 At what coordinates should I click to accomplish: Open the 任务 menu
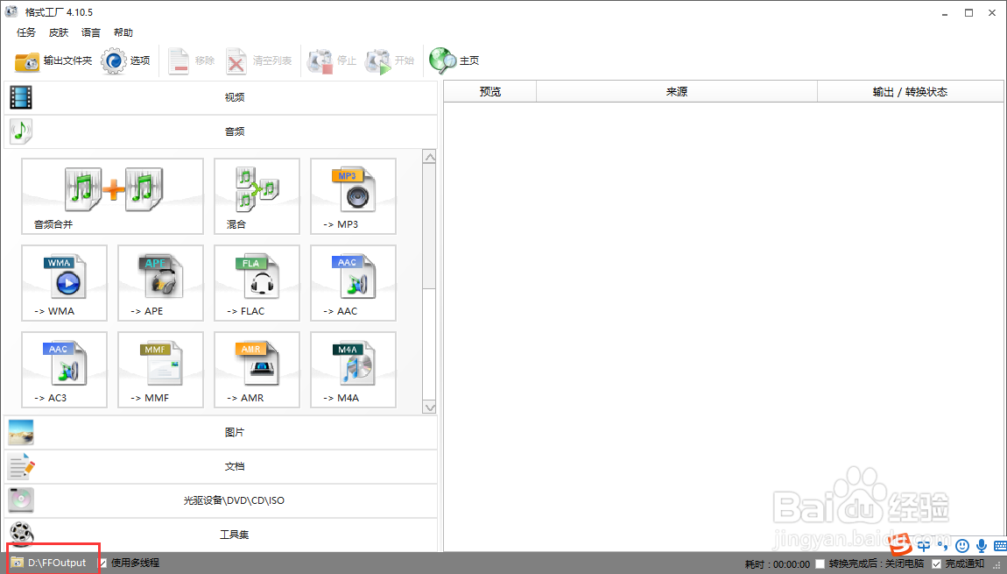[26, 32]
